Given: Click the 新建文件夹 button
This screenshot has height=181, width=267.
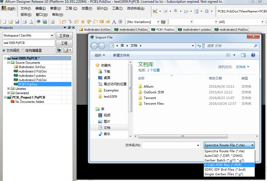Looking at the screenshot, I should click(121, 55).
